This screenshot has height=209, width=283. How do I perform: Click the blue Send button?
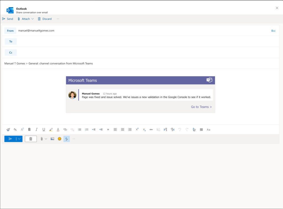(10, 139)
